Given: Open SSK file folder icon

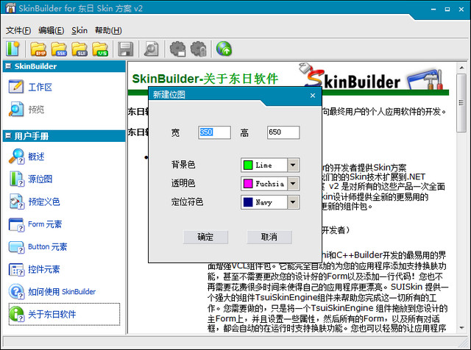Looking at the screenshot, I should point(60,49).
